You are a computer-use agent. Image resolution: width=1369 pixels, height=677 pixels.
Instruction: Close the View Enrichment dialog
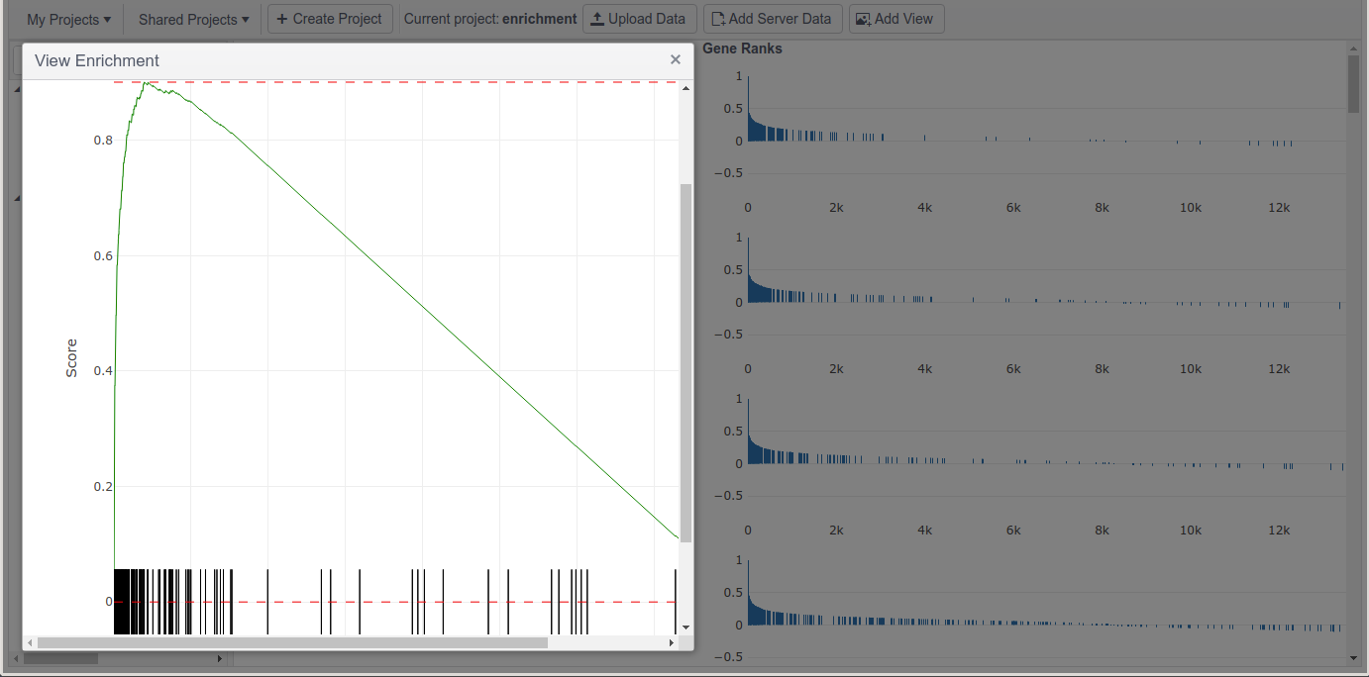tap(676, 59)
